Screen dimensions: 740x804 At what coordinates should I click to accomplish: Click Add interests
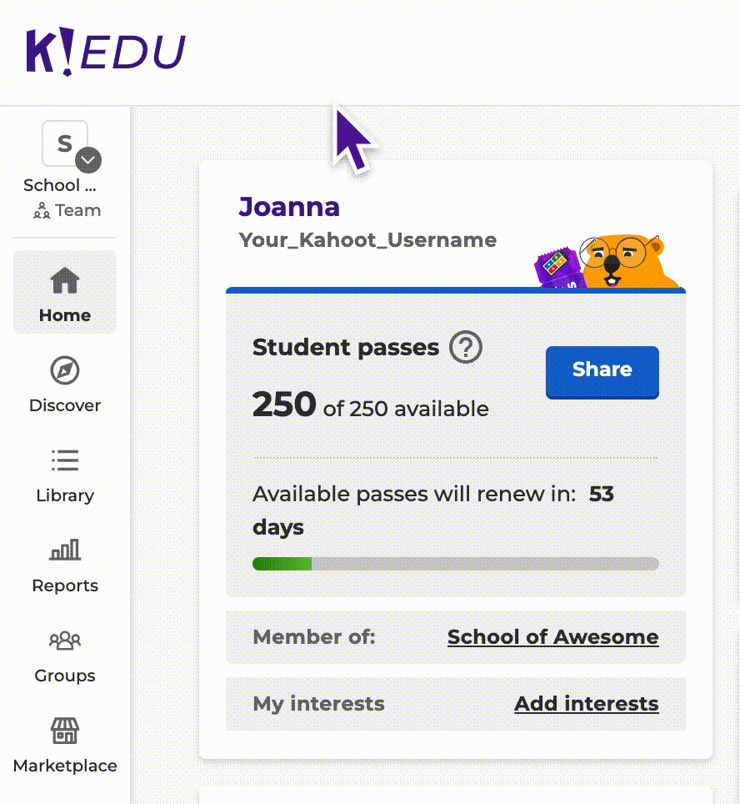(586, 704)
